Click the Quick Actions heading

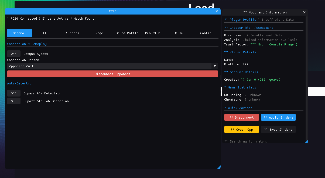click(x=238, y=108)
